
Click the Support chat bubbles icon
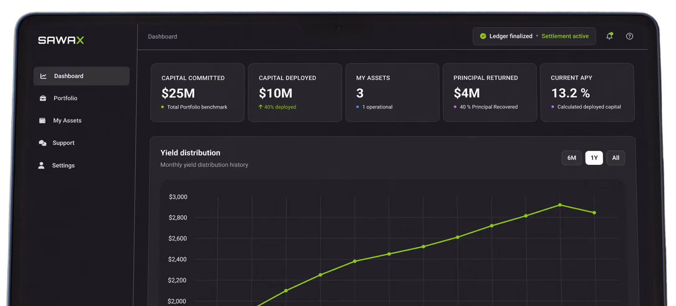tap(42, 143)
